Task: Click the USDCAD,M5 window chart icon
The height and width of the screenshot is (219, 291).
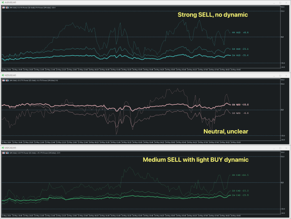Action: [3, 148]
